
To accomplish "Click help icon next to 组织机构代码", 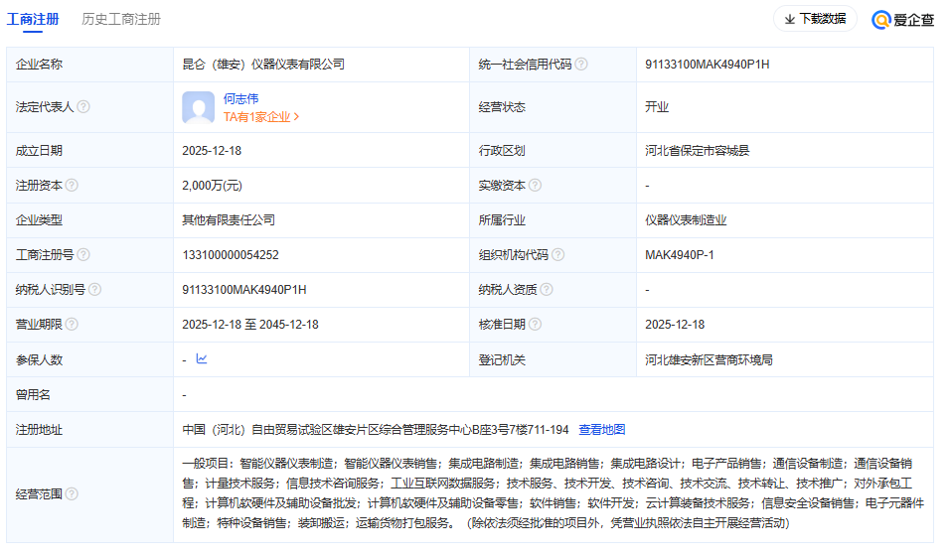I will (558, 255).
